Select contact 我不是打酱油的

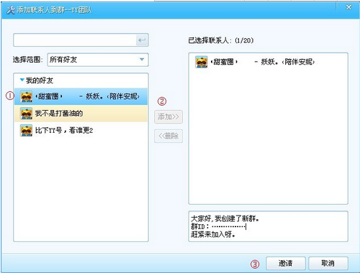click(x=81, y=114)
